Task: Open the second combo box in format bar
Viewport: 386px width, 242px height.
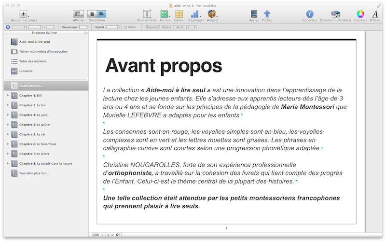Action: (x=36, y=27)
